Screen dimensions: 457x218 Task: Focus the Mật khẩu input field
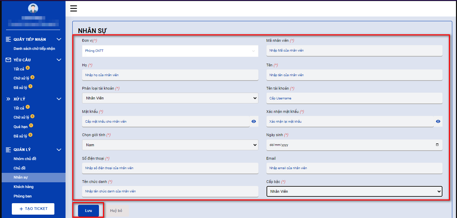[x=166, y=121]
